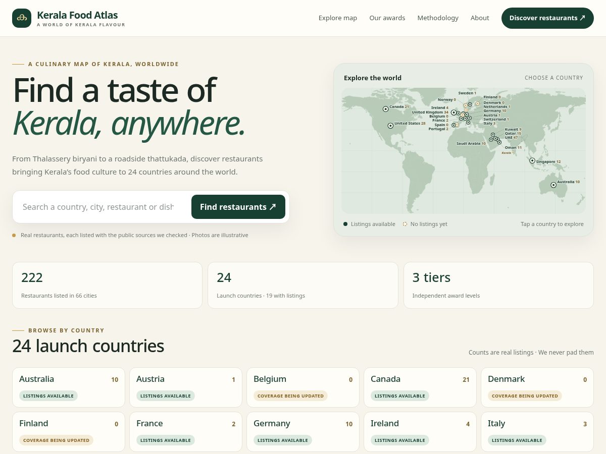Click the dashed circle in the 'No listings yet' legend
606x454 pixels.
[x=405, y=224]
